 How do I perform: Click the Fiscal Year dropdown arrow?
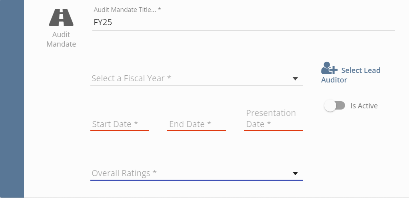tap(295, 78)
